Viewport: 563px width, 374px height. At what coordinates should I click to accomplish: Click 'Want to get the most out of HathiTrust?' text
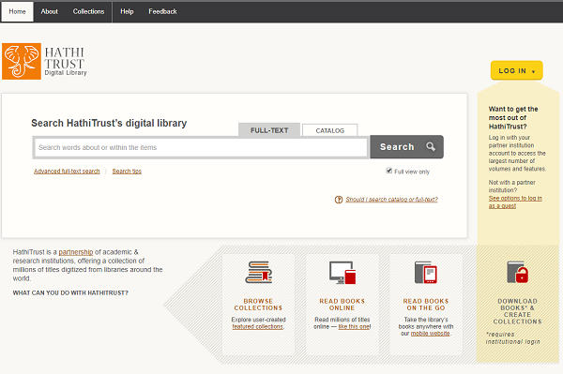point(513,117)
